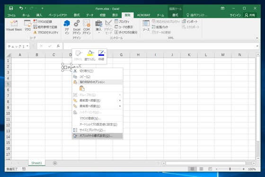Switch to the ACROBAT tab
The width and height of the screenshot is (265, 177).
coord(143,15)
